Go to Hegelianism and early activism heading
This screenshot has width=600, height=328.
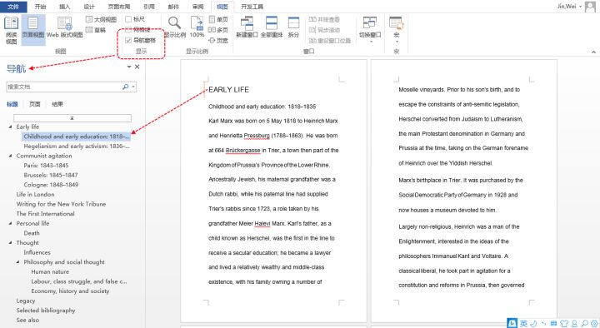click(77, 146)
